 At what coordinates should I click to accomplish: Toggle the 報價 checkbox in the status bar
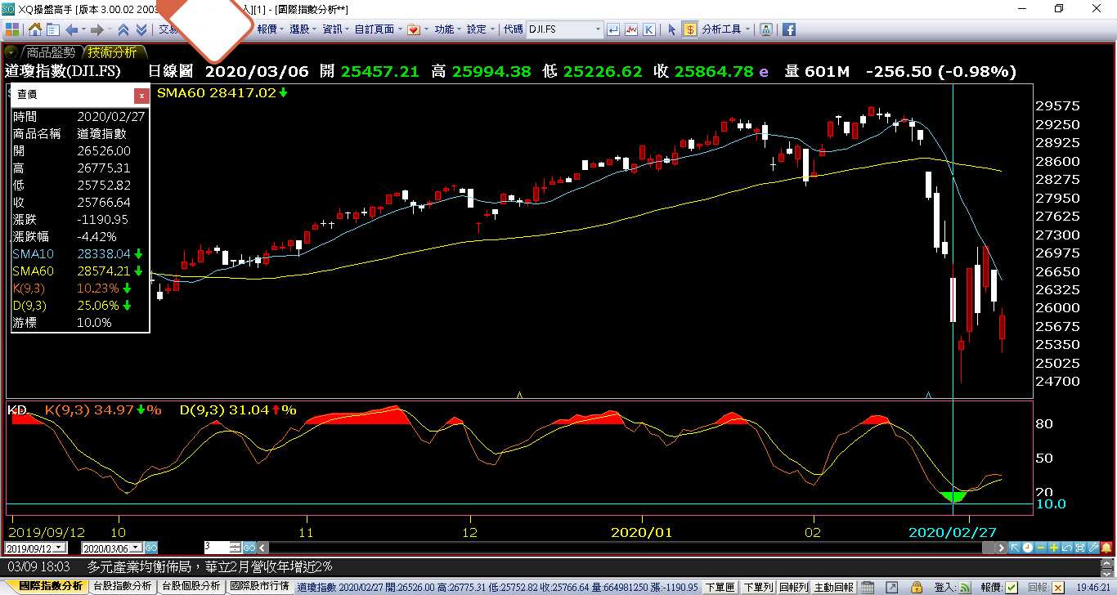click(x=1012, y=587)
